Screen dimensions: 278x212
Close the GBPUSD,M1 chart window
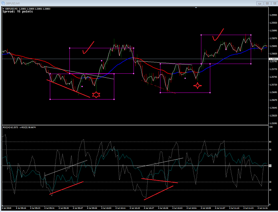pos(274,4)
